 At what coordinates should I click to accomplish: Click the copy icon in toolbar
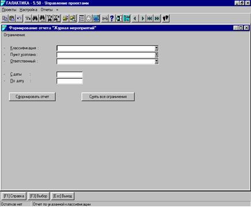click(5, 18)
